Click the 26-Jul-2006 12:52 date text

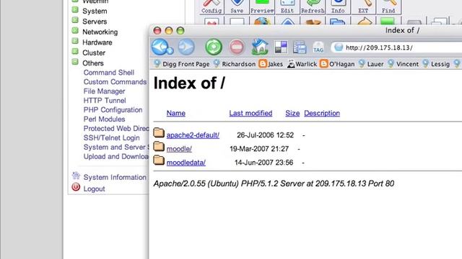click(265, 135)
